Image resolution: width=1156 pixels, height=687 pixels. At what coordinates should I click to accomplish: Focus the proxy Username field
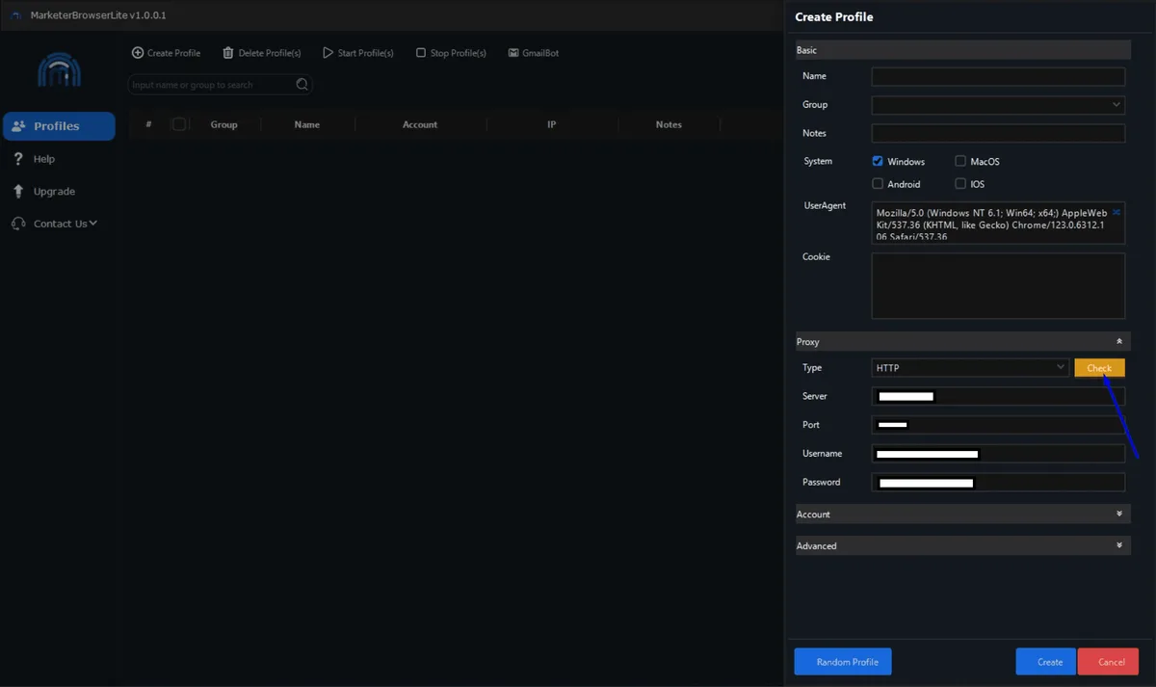pos(998,454)
